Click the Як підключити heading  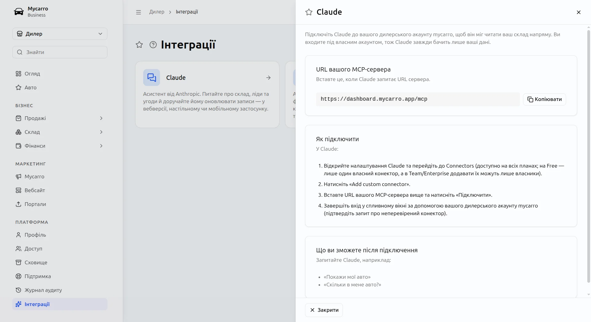337,139
